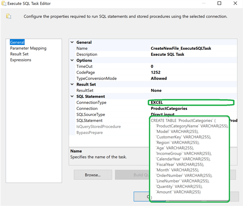Click the Execute SQL Task Editor title icon

pyautogui.click(x=4, y=4)
